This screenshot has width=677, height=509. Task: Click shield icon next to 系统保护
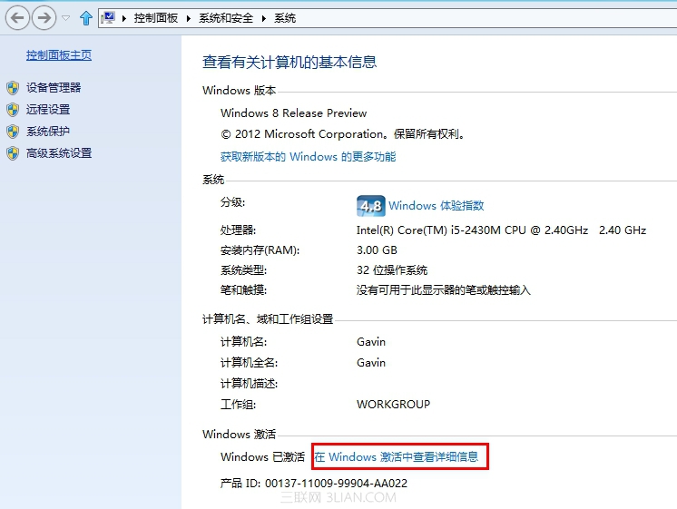coord(13,132)
